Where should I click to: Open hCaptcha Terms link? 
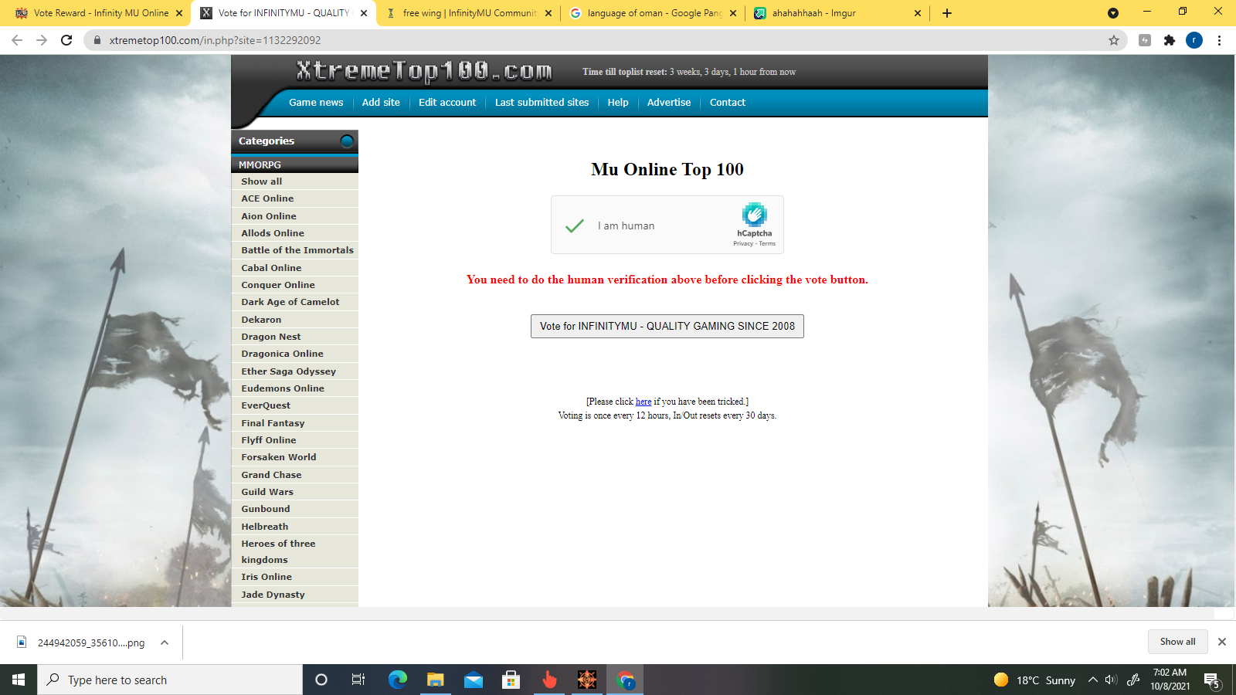[767, 244]
